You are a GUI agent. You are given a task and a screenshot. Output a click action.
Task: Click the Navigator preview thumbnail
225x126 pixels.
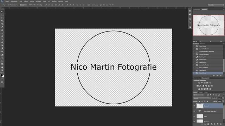click(208, 25)
